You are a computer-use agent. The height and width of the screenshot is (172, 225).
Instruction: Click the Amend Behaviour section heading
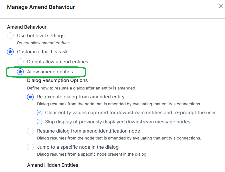coord(27,27)
